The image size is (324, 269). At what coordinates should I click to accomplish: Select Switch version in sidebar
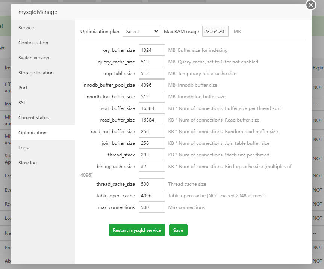34,58
